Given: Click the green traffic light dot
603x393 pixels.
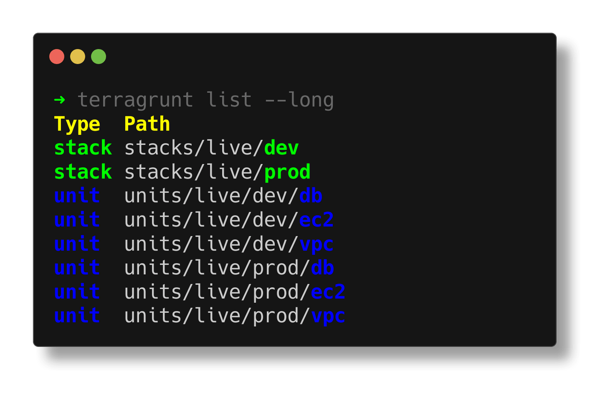Looking at the screenshot, I should click(x=98, y=56).
